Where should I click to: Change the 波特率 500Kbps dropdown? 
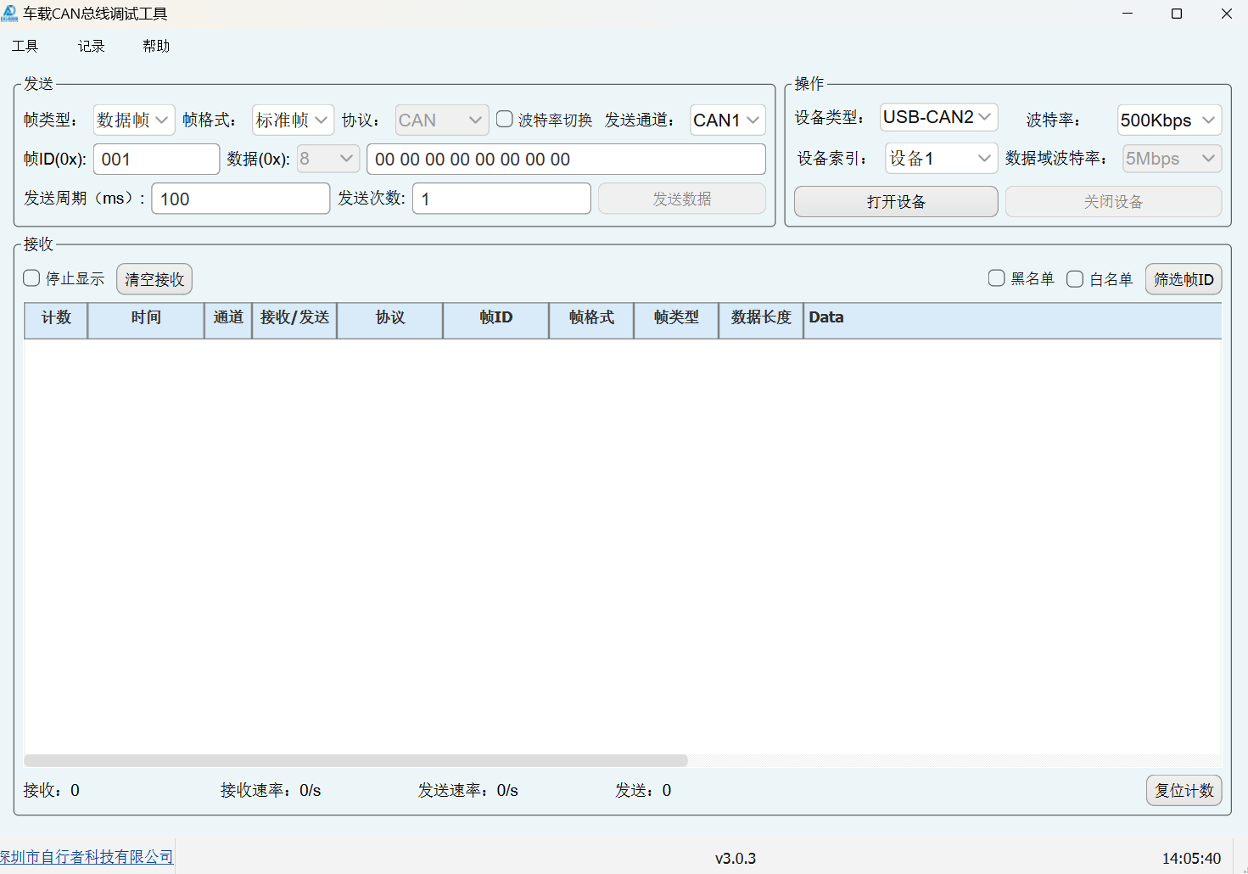pos(1168,120)
